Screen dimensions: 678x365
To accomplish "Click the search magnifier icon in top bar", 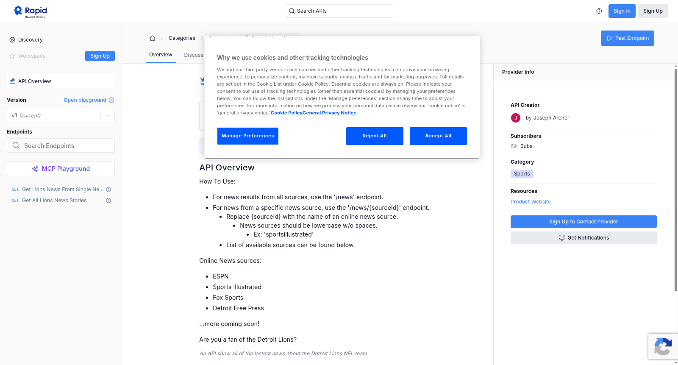I will (x=292, y=11).
